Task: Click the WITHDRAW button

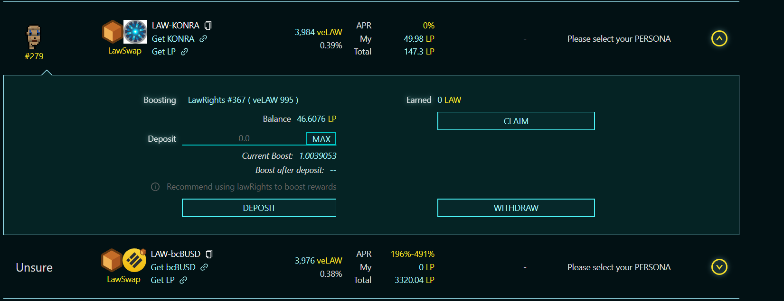Action: pyautogui.click(x=516, y=208)
